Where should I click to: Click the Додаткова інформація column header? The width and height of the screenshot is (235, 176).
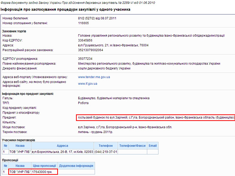click(77, 165)
